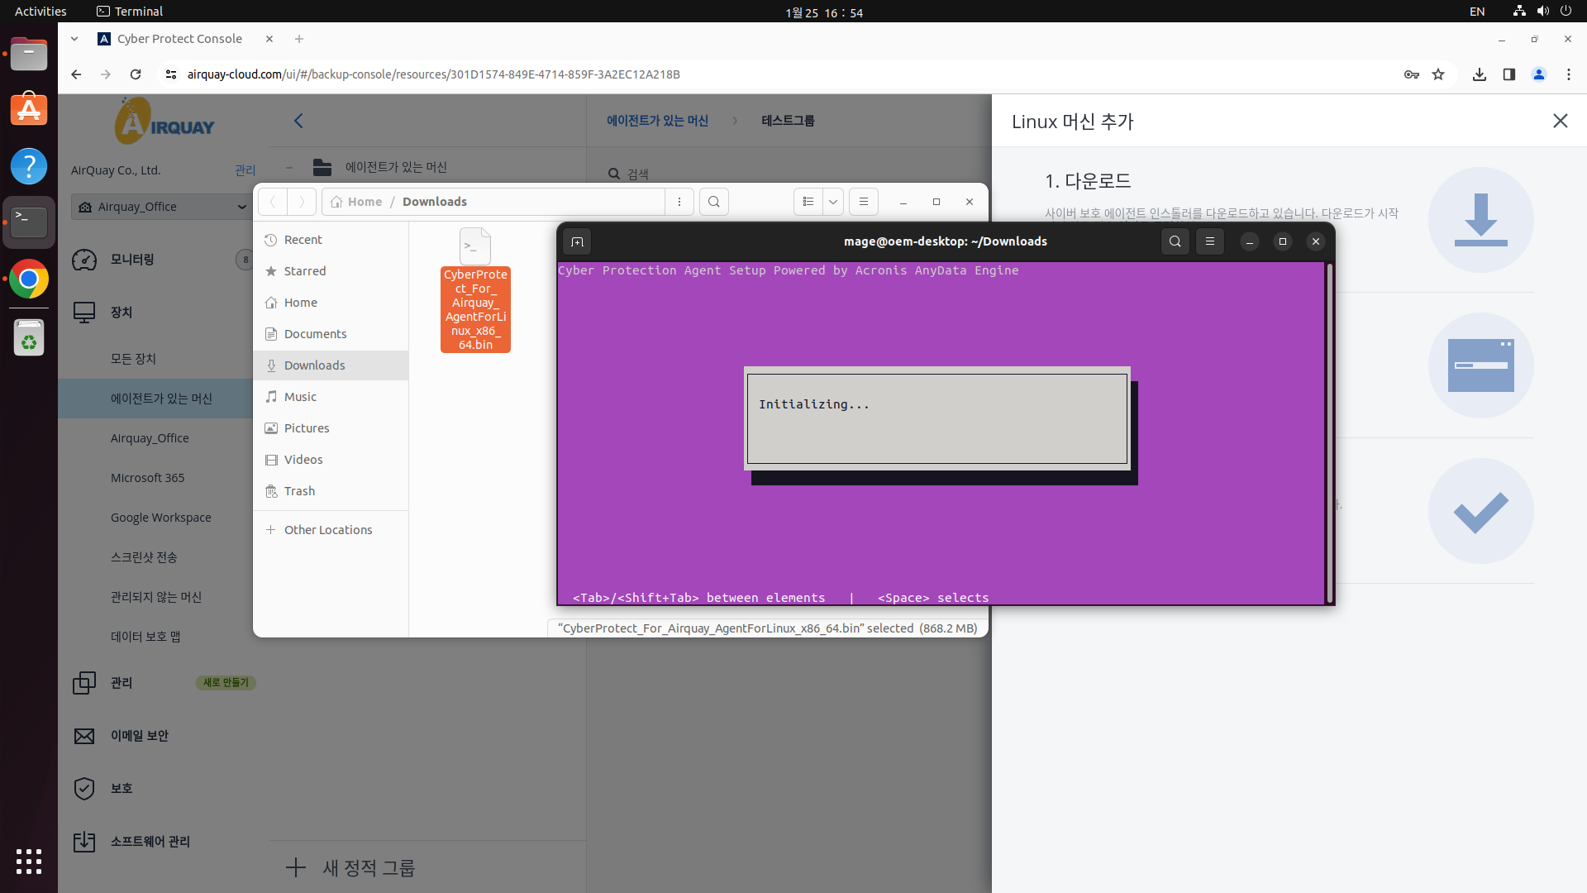Open the Airquay_Office tenant dropdown
Screen dimensions: 1587x893
coord(162,207)
